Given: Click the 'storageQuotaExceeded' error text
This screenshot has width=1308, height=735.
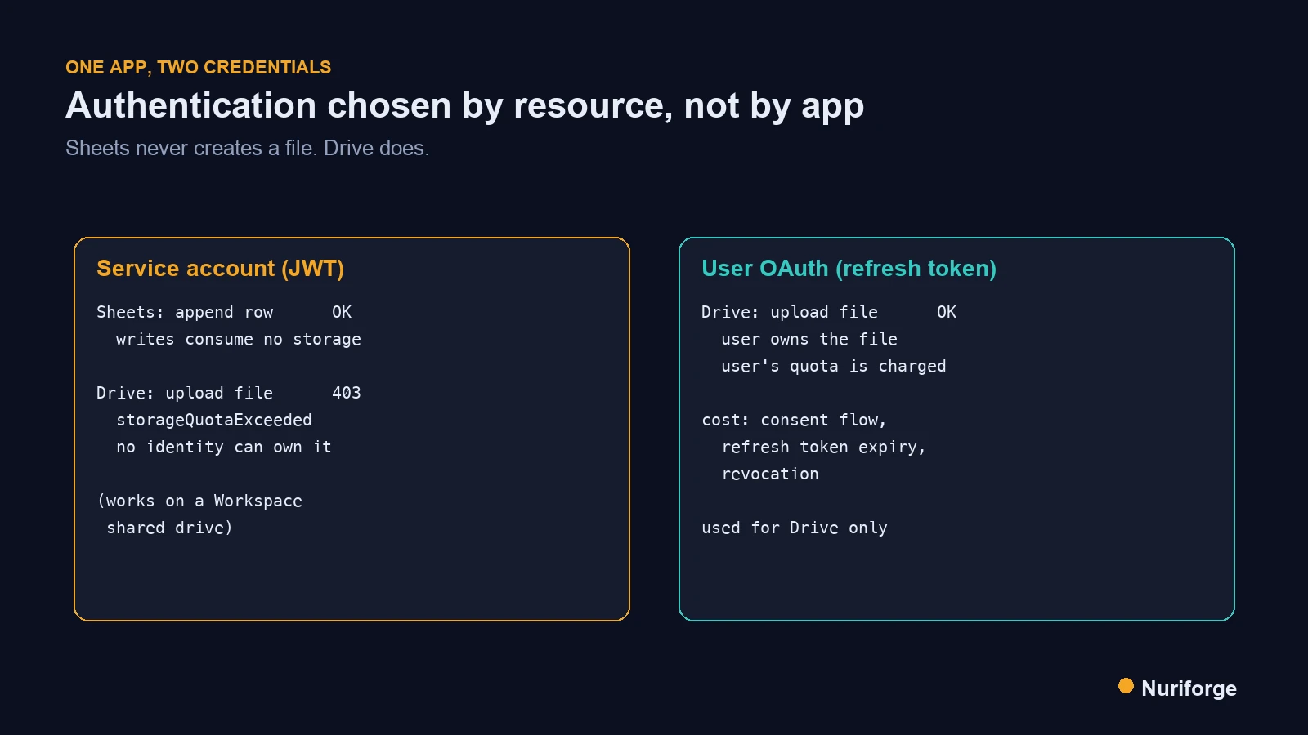Looking at the screenshot, I should 214,420.
